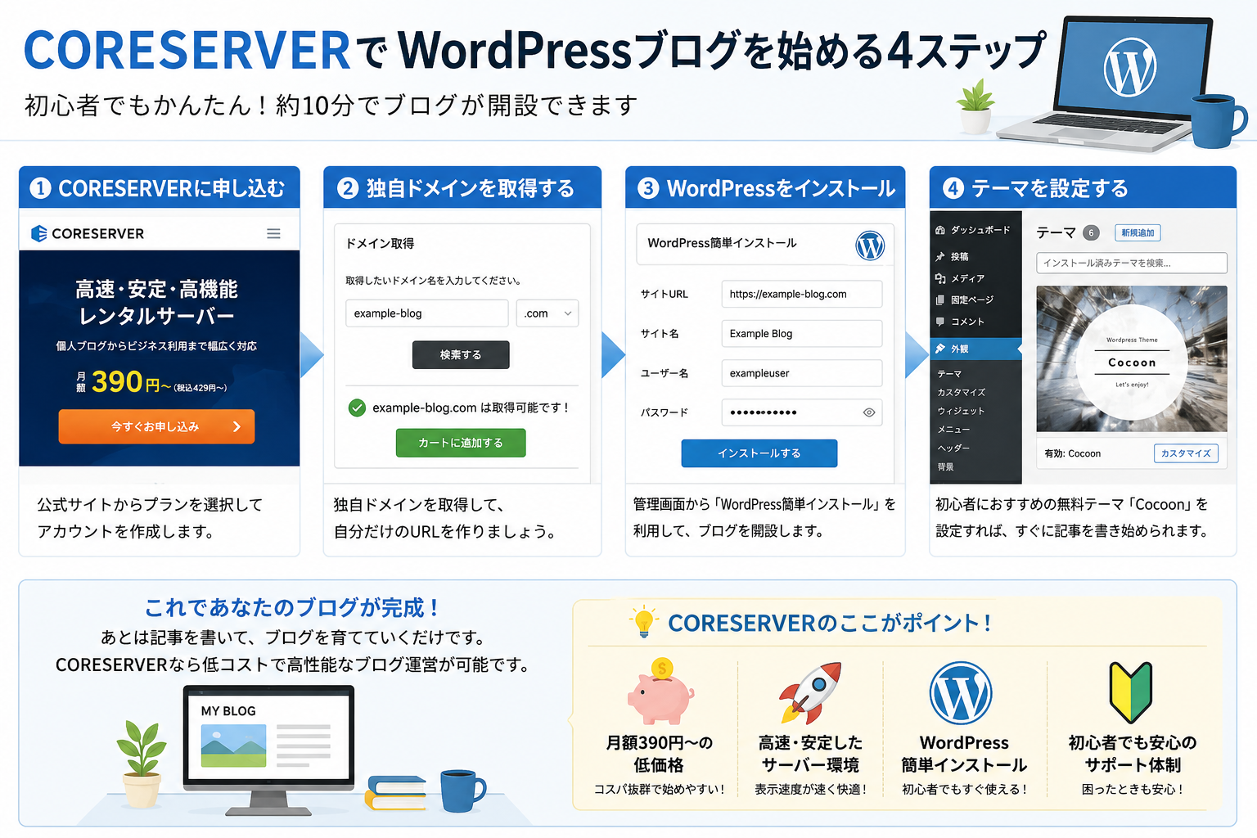Click the CORESERVER logo in step 1
Screen dimensions: 1257x838
coord(88,234)
